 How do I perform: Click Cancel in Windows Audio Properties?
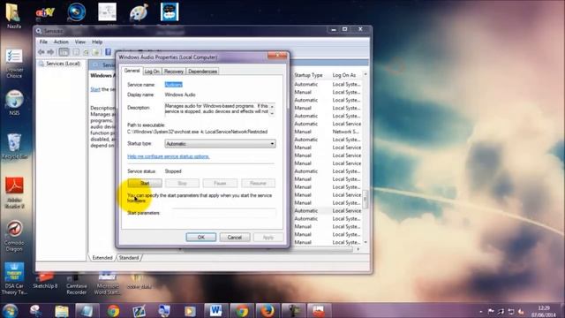click(235, 238)
